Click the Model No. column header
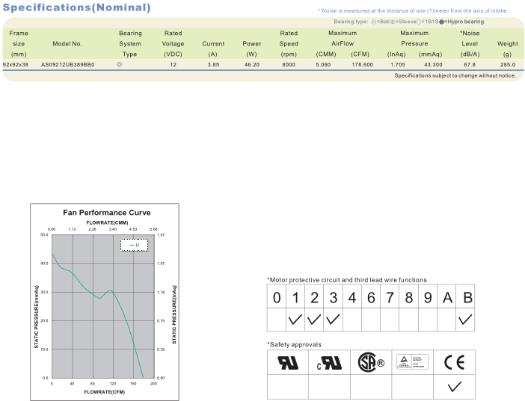 67,43
